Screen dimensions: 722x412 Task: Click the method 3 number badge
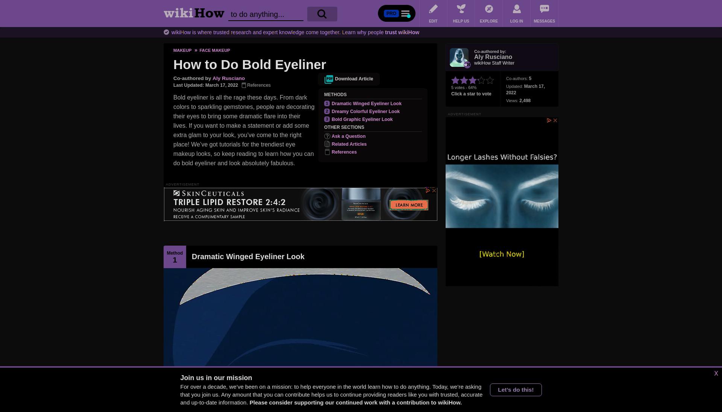327,119
